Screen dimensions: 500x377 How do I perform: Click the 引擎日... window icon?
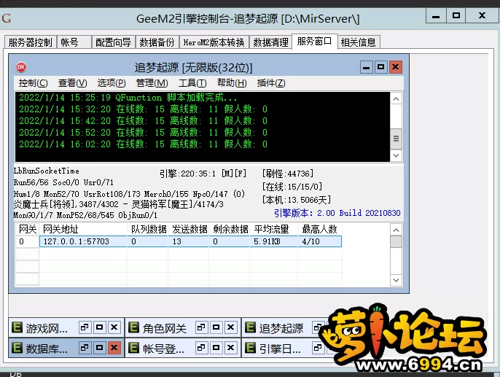[250, 348]
